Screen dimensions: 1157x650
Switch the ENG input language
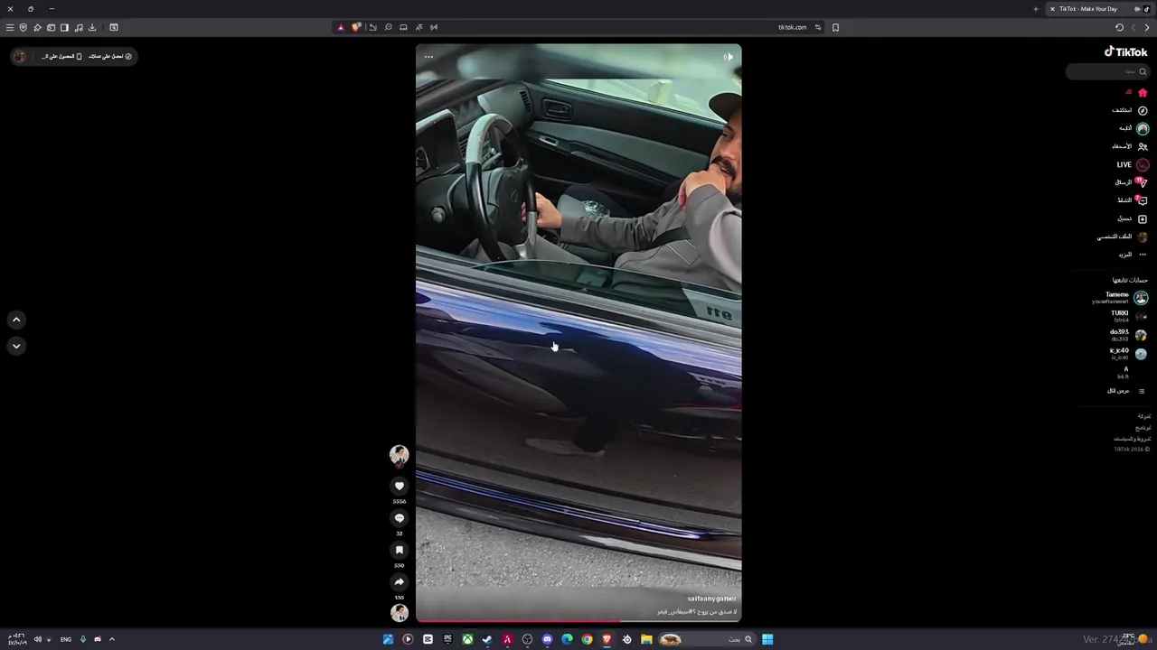coord(66,639)
